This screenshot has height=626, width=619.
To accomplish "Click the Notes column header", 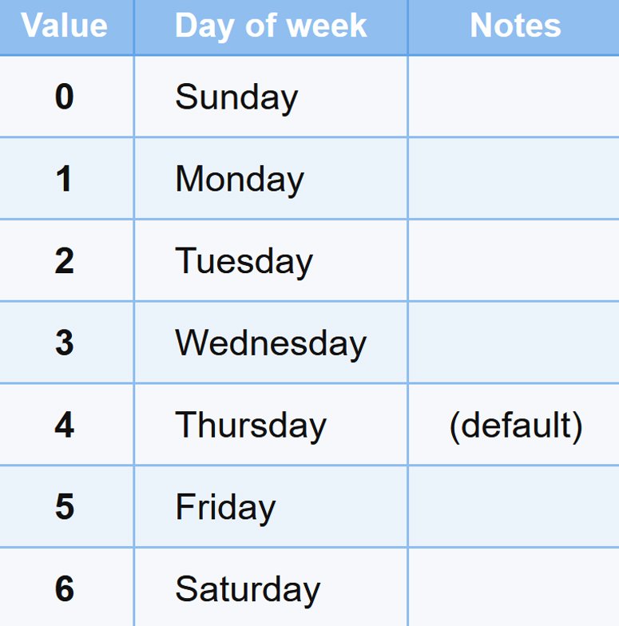I will pos(515,26).
